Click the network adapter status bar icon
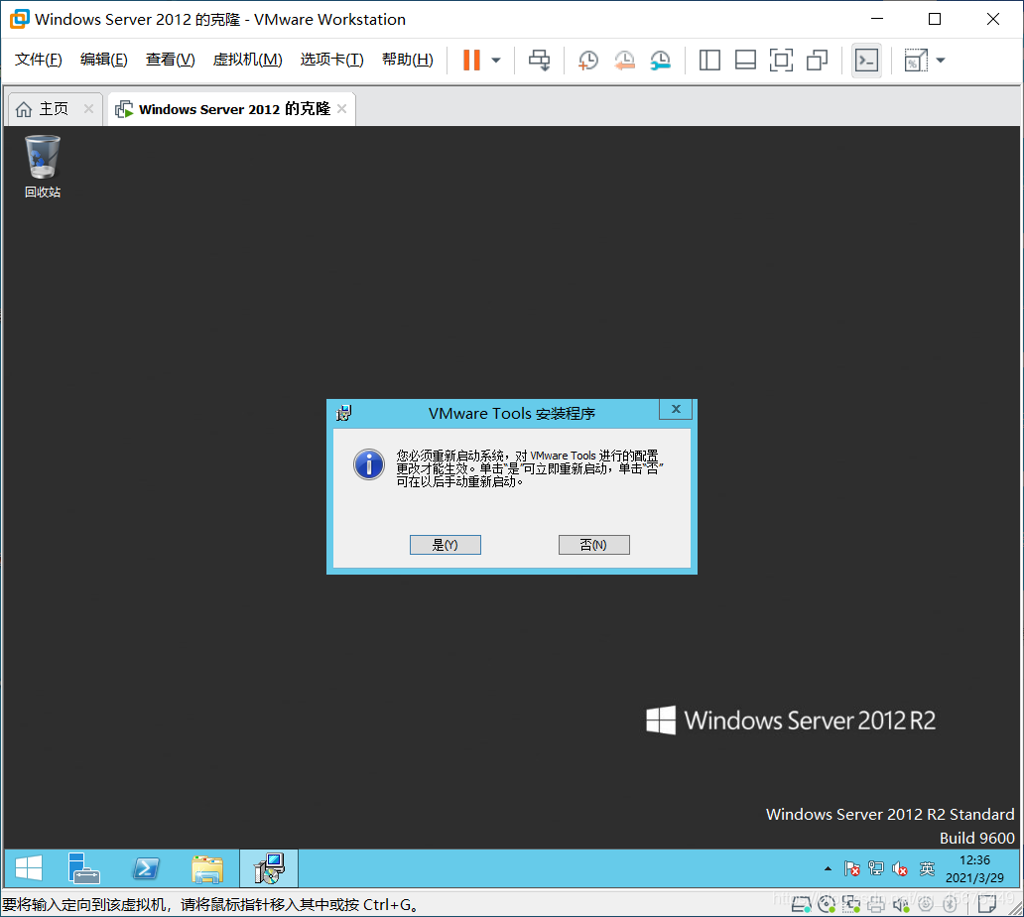This screenshot has width=1024, height=917. pyautogui.click(x=851, y=904)
